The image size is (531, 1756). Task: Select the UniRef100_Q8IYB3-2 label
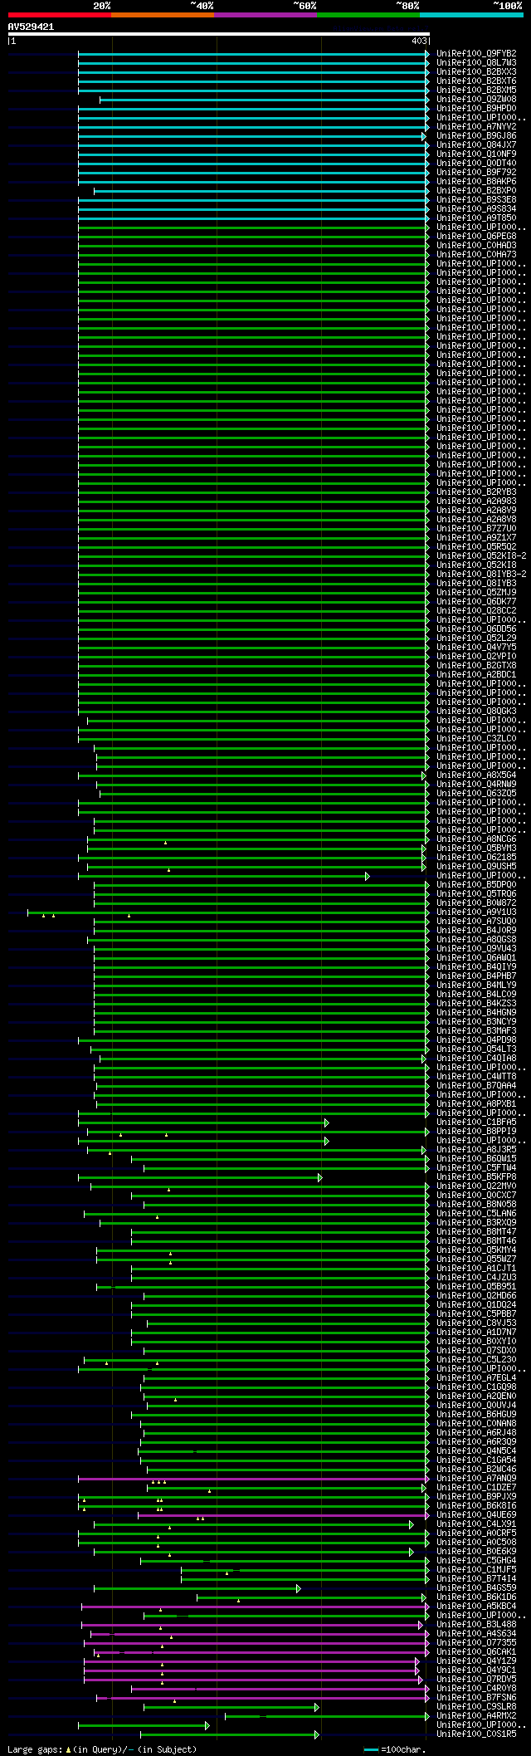coord(481,574)
